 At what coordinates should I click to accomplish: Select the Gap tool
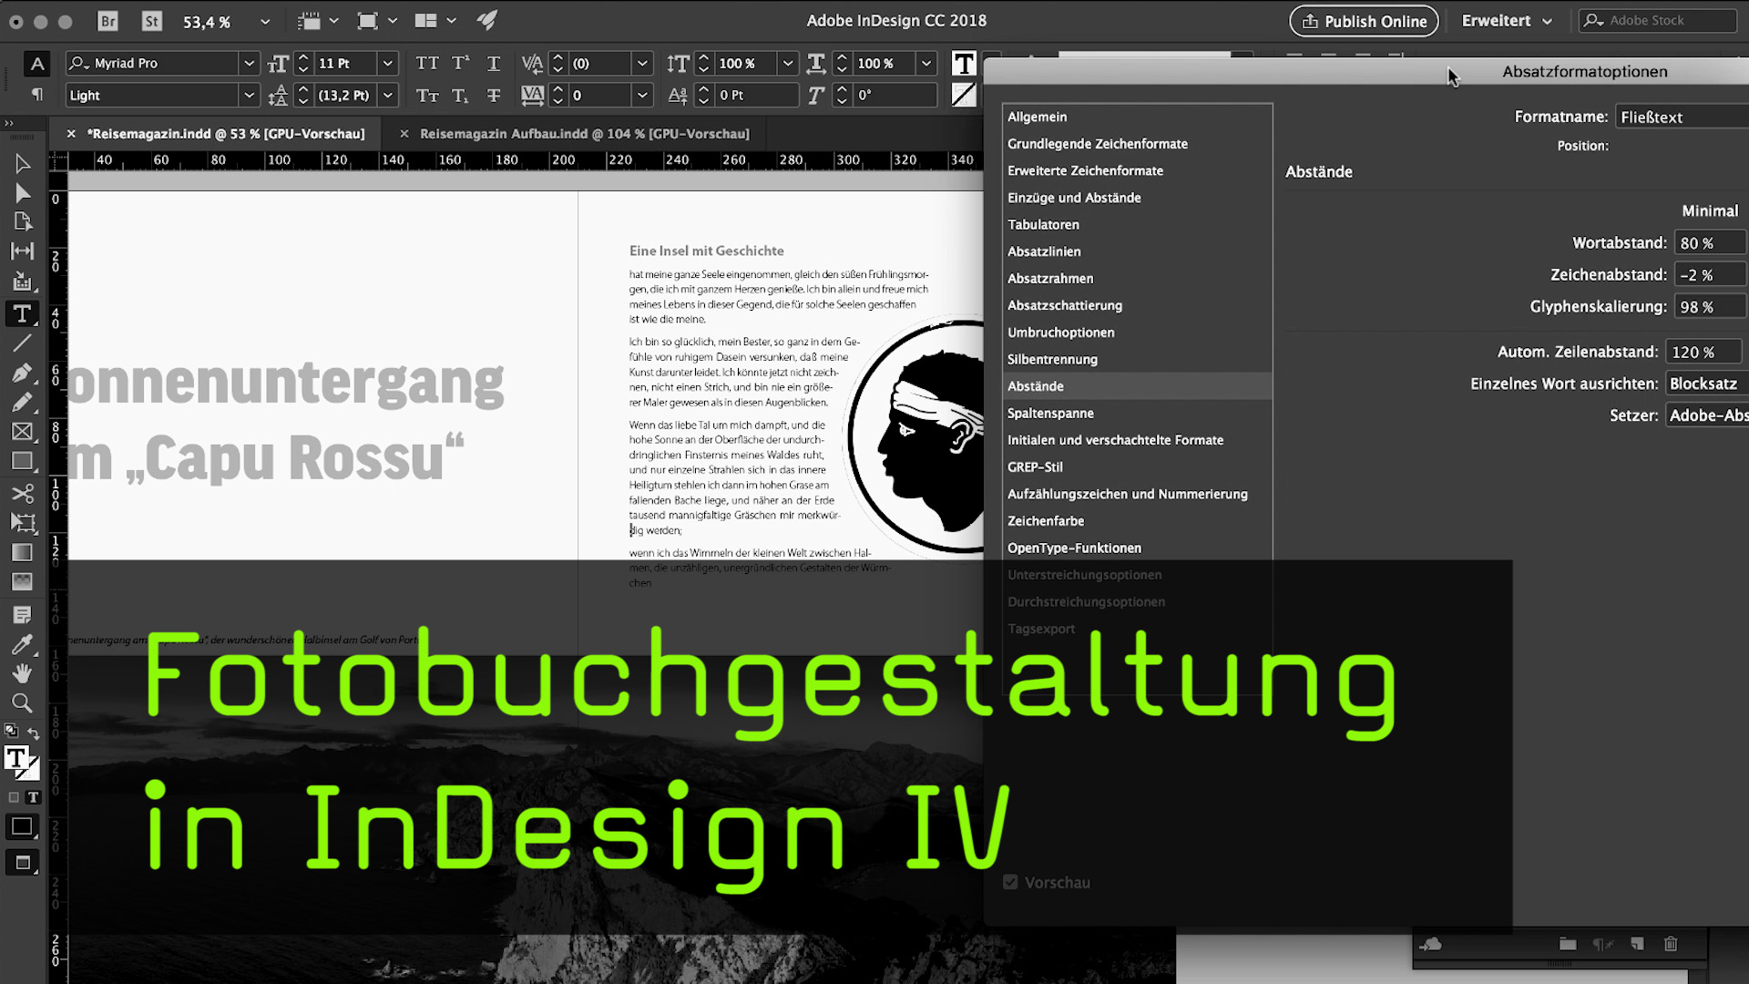coord(23,251)
